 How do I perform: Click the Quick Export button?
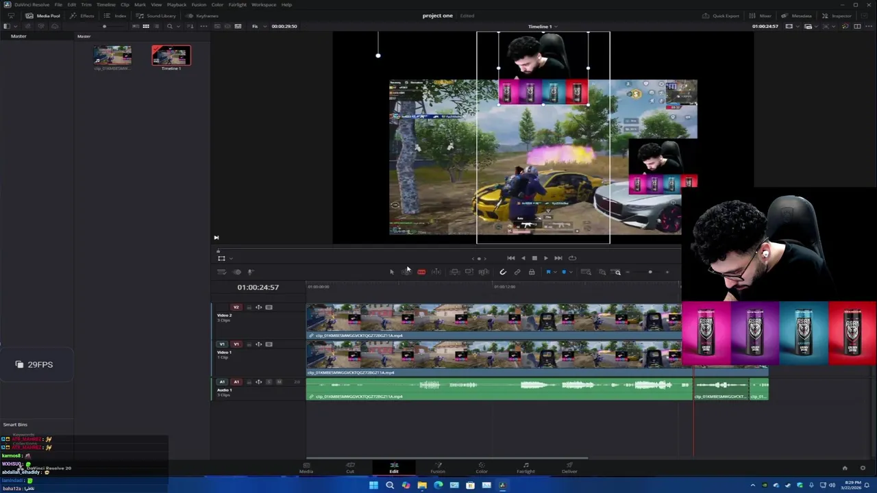point(721,16)
